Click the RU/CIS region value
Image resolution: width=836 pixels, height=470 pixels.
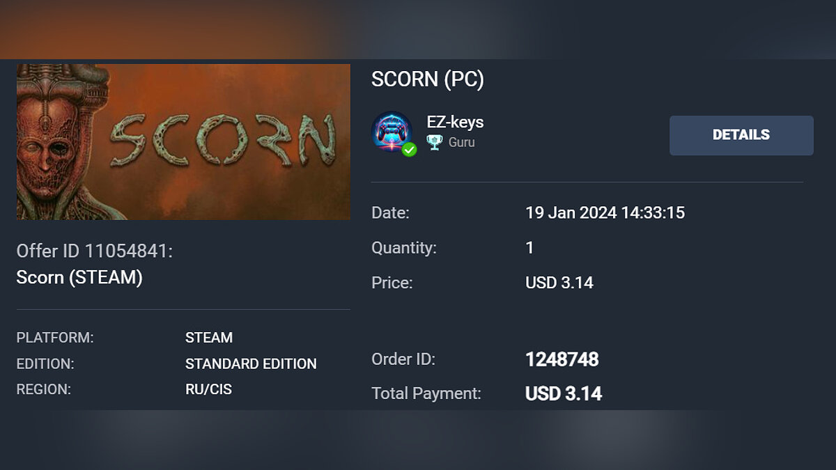point(208,389)
